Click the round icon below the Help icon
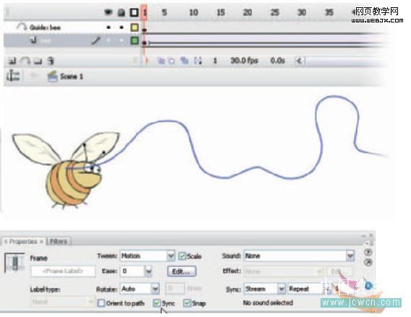The width and height of the screenshot is (411, 317). tap(368, 263)
